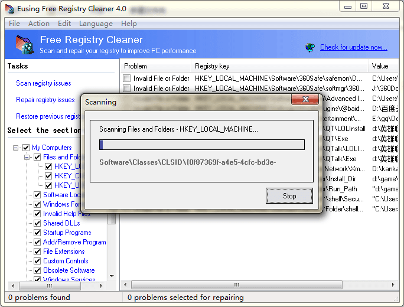Maximize the Eusing window
Viewport: 404px width, 307px height.
coord(364,6)
